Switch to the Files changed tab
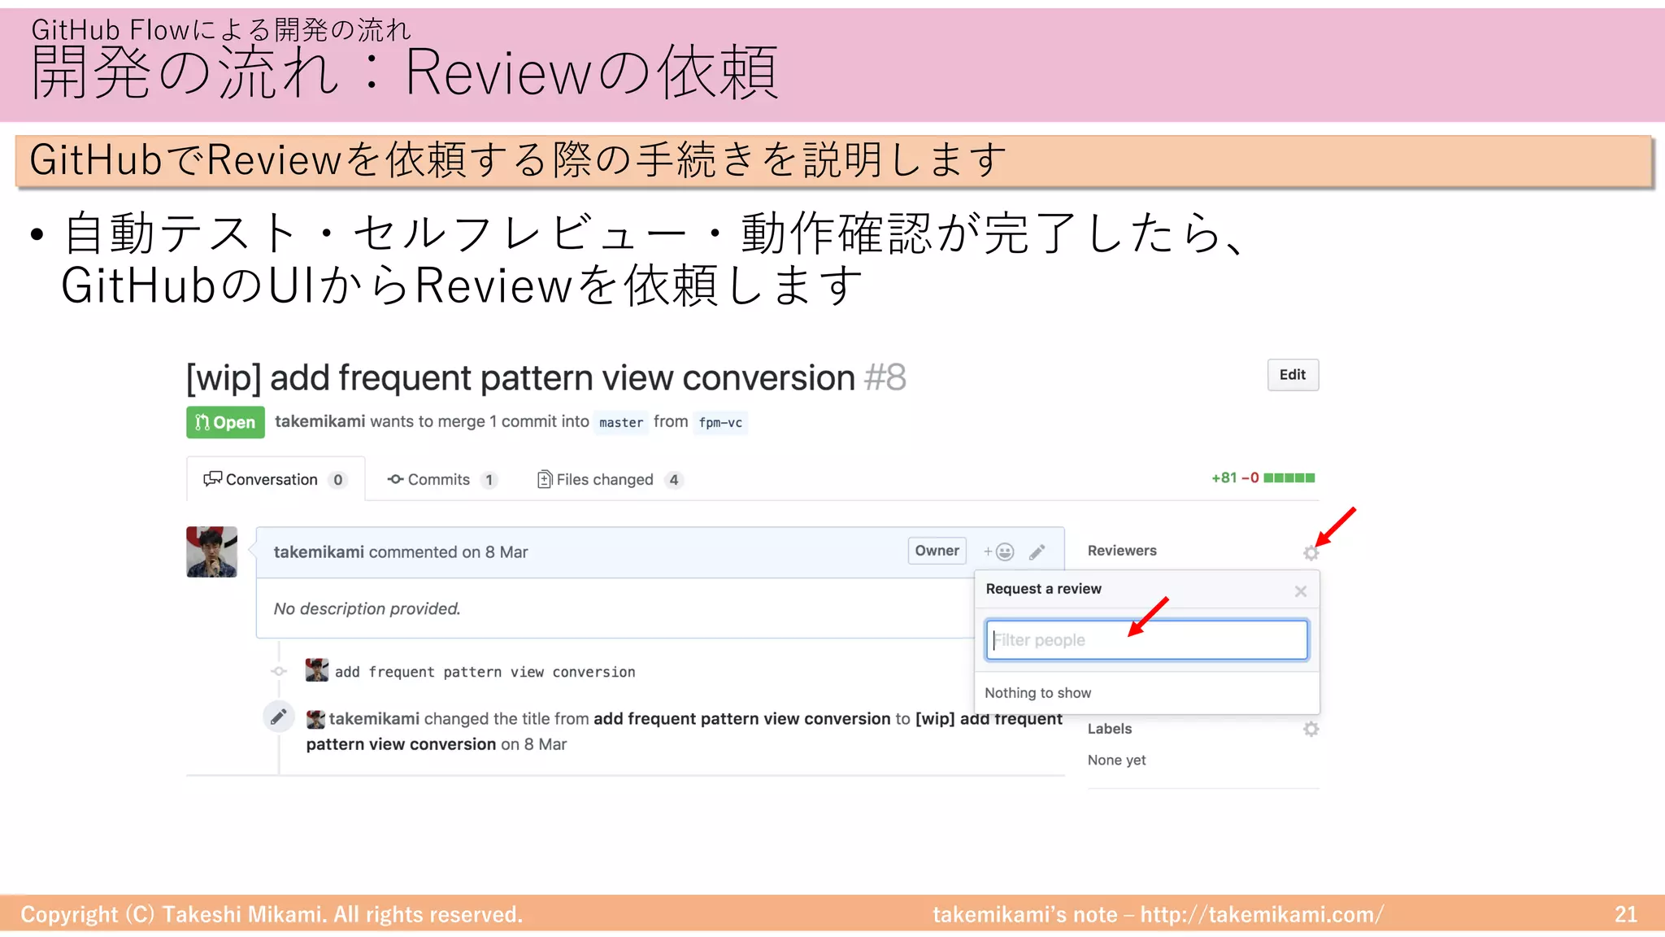The width and height of the screenshot is (1665, 937). click(x=609, y=480)
